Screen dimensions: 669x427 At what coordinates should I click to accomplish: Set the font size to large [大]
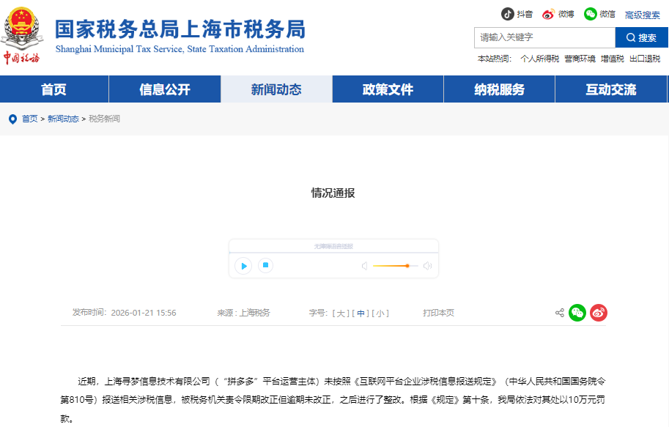pos(341,313)
